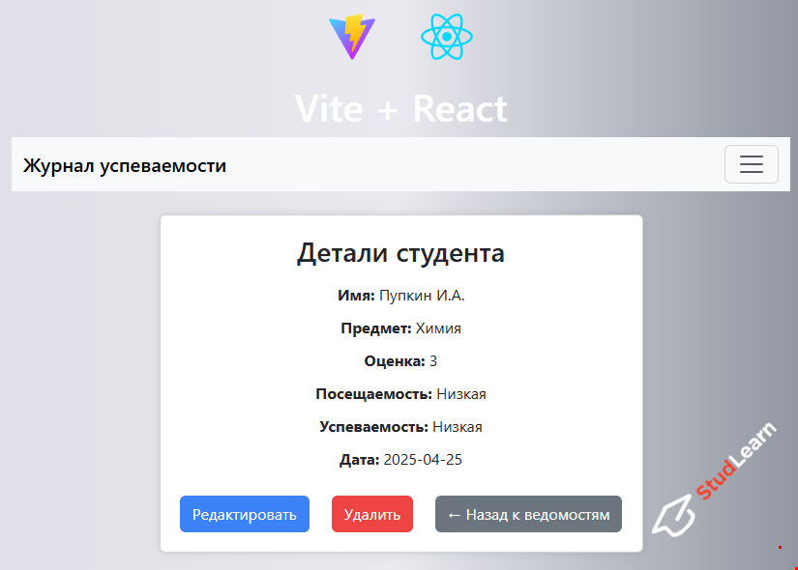Click the subject value Химия
This screenshot has height=570, width=798.
point(438,328)
